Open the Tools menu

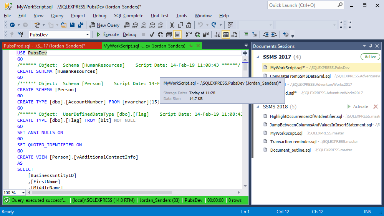[182, 16]
